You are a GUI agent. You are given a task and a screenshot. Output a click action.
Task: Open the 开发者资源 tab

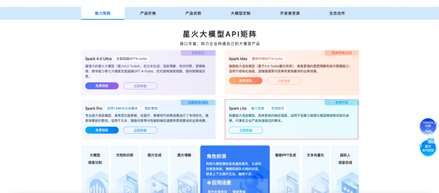[290, 13]
